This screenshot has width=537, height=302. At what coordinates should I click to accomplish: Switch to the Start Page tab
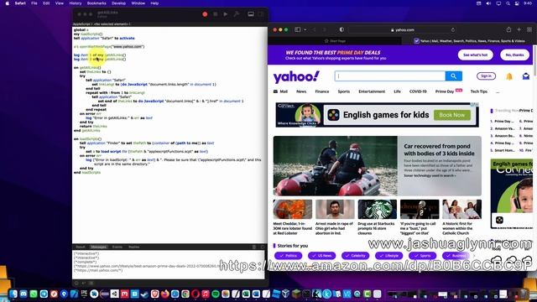(335, 41)
